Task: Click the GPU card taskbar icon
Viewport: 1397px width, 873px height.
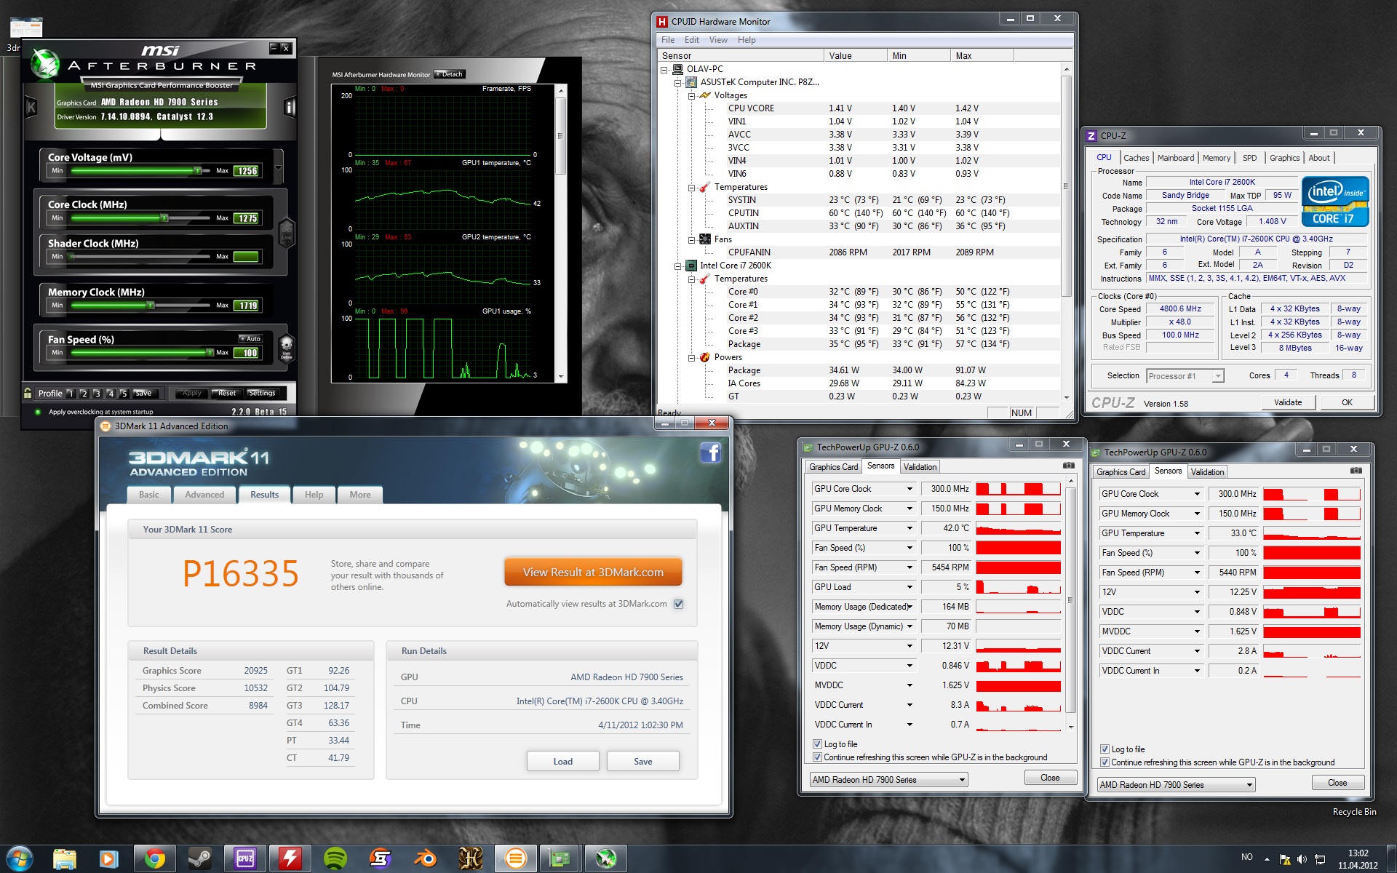Action: [560, 859]
